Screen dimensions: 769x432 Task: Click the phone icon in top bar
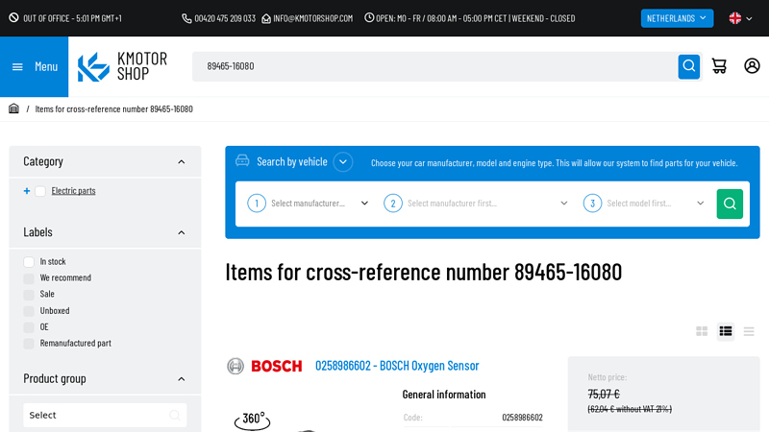pyautogui.click(x=186, y=18)
